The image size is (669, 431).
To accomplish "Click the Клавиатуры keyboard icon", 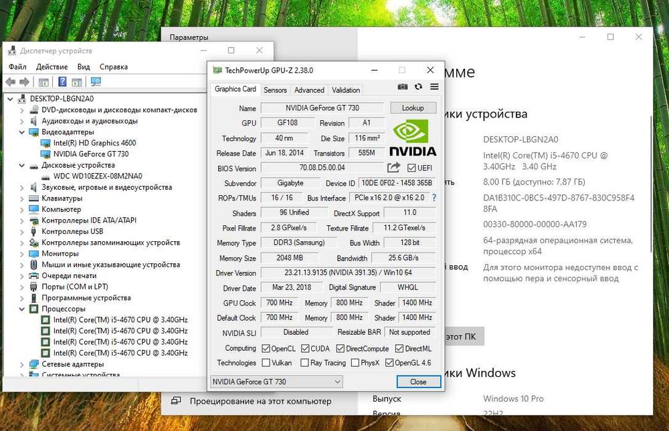I will [x=33, y=198].
